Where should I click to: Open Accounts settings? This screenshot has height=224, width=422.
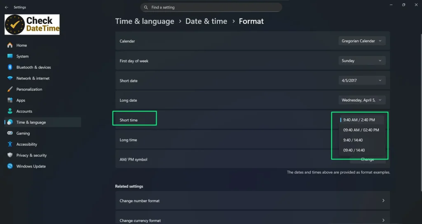pos(43,111)
